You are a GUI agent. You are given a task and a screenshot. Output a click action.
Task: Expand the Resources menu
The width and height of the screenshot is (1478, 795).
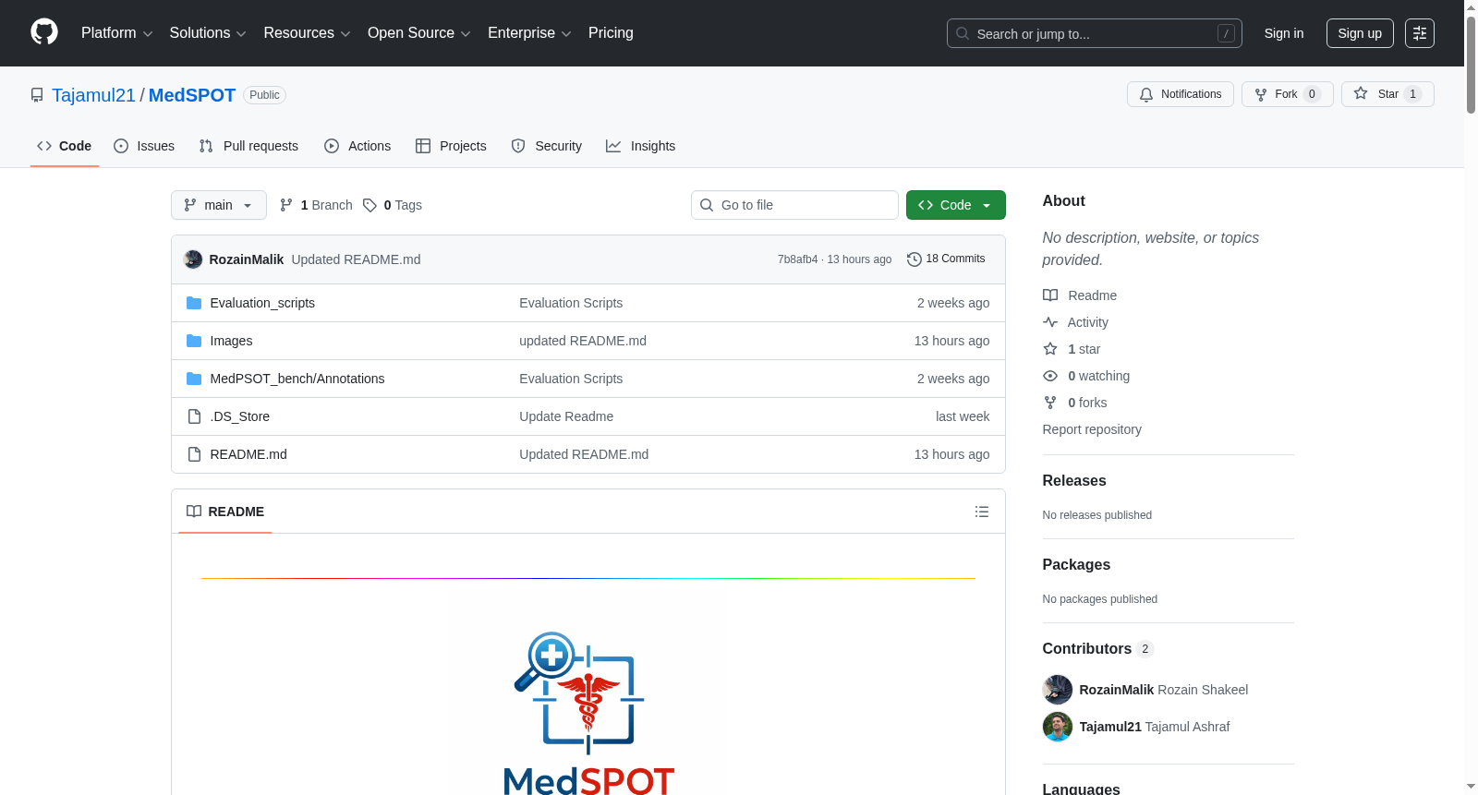pos(307,33)
